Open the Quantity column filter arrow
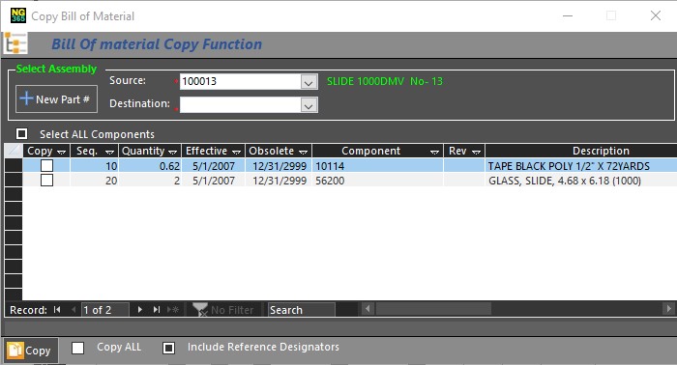 [x=173, y=152]
